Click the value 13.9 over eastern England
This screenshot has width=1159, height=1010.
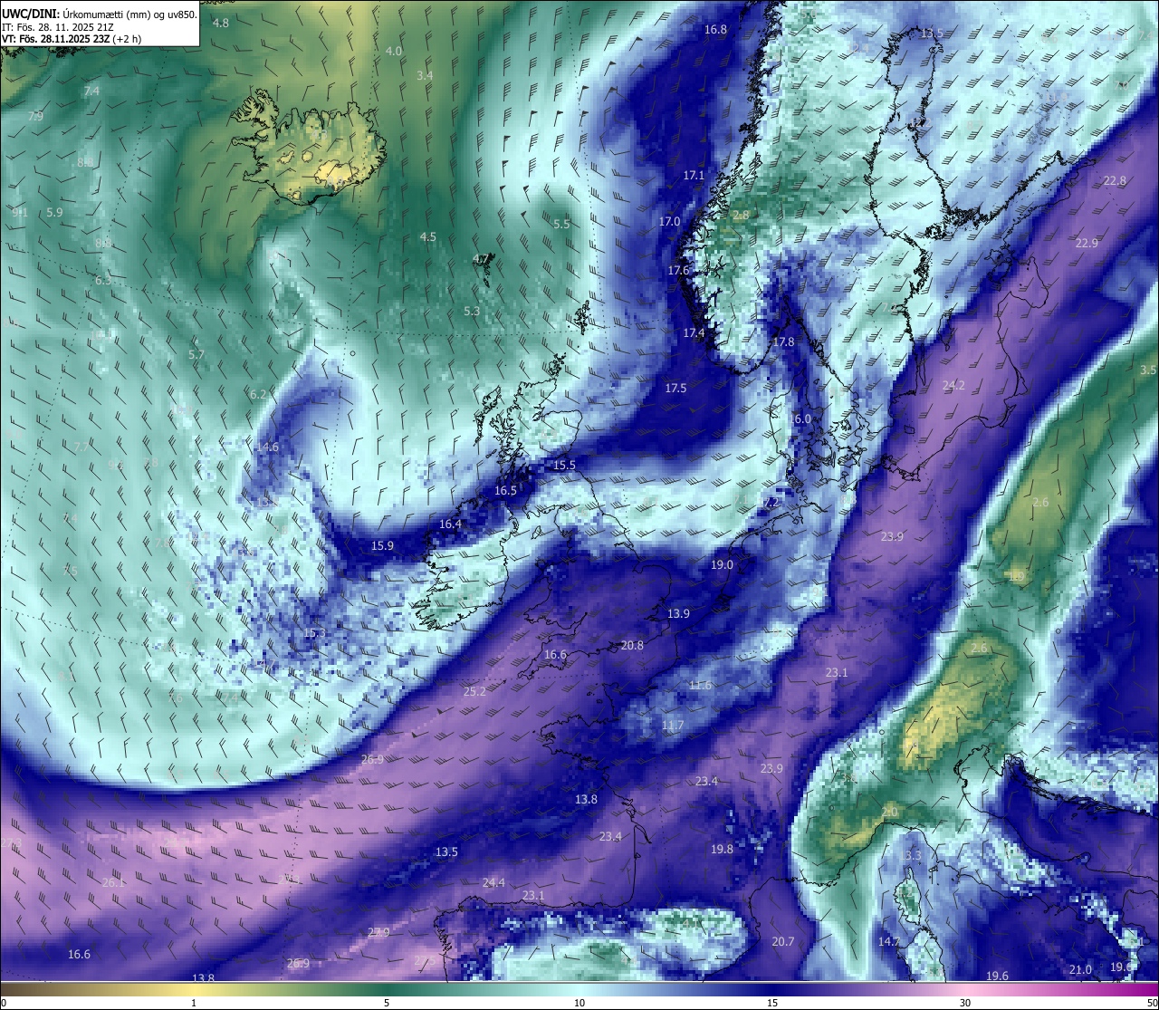[678, 614]
